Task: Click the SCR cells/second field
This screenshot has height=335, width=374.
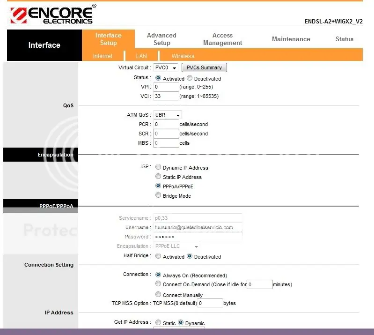Action: click(x=166, y=134)
